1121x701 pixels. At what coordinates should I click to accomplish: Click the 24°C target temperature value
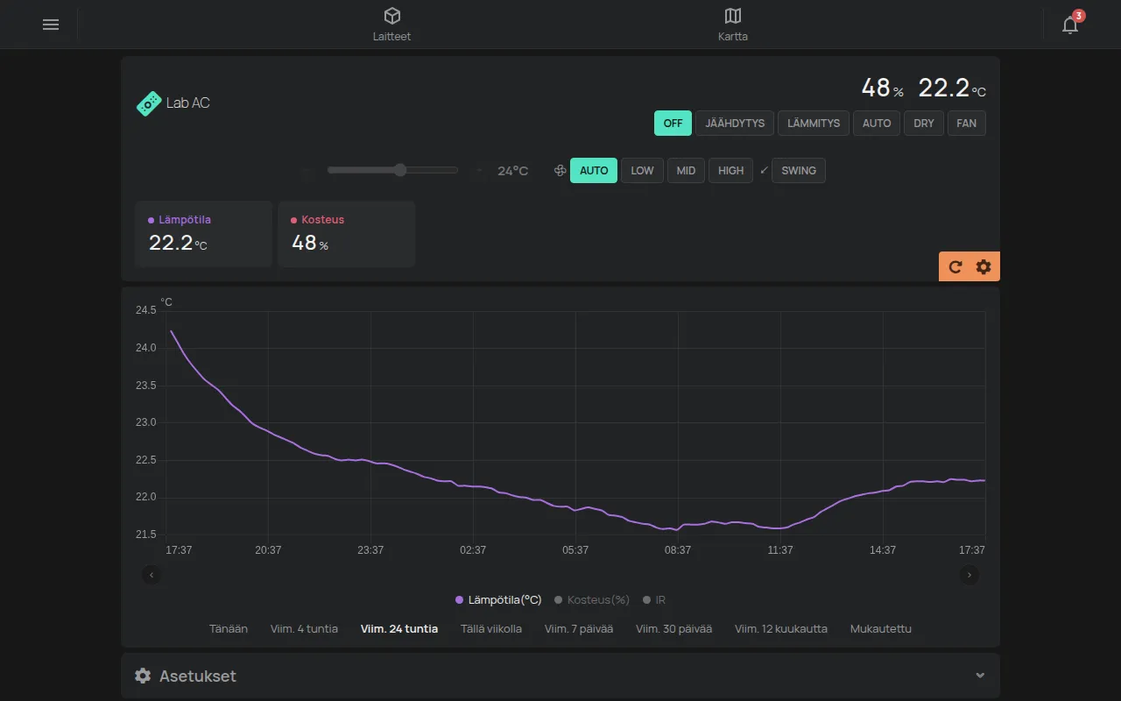tap(513, 171)
